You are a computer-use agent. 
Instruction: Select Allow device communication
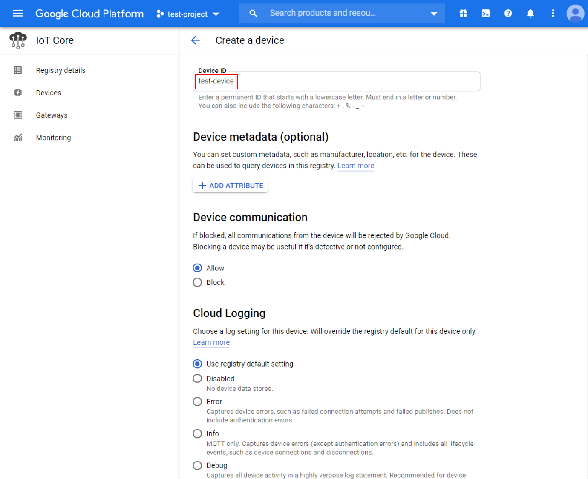pyautogui.click(x=197, y=268)
